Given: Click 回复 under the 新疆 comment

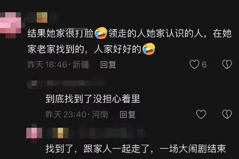Looking at the screenshot, I should pyautogui.click(x=108, y=65).
